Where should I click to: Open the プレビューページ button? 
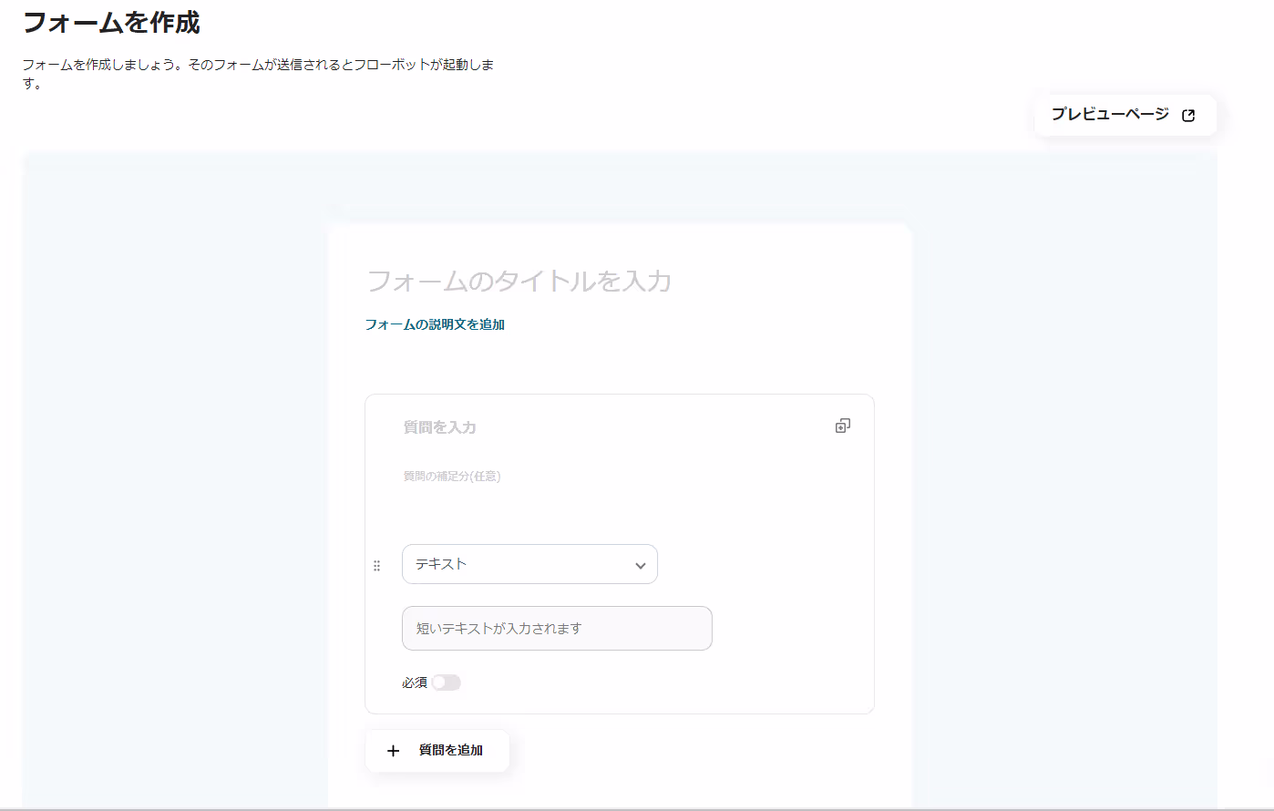(x=1125, y=115)
